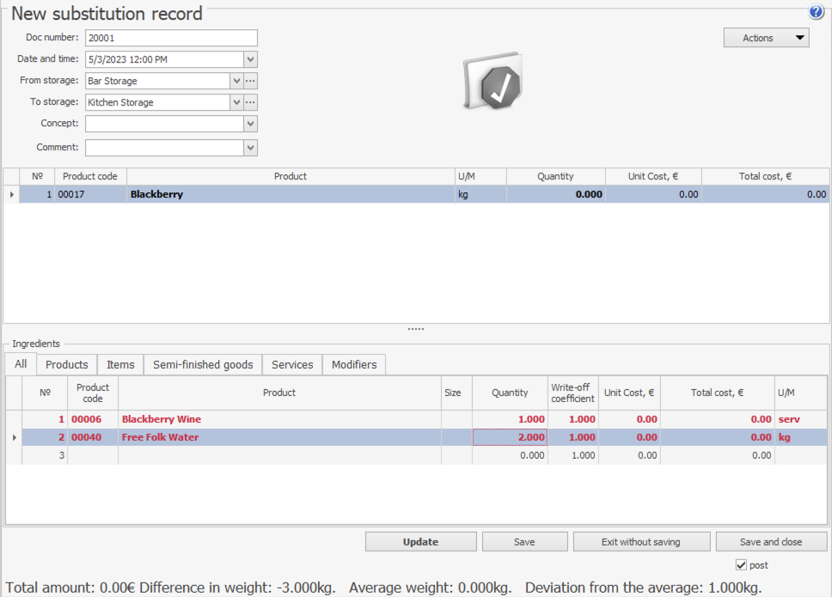Click the Doc number input field
The image size is (832, 597).
tap(171, 38)
